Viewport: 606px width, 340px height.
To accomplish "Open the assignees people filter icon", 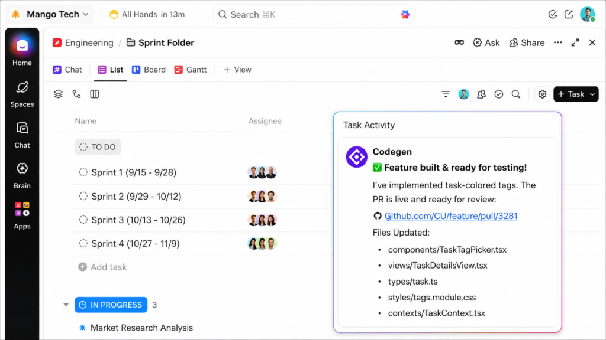I will coord(481,94).
